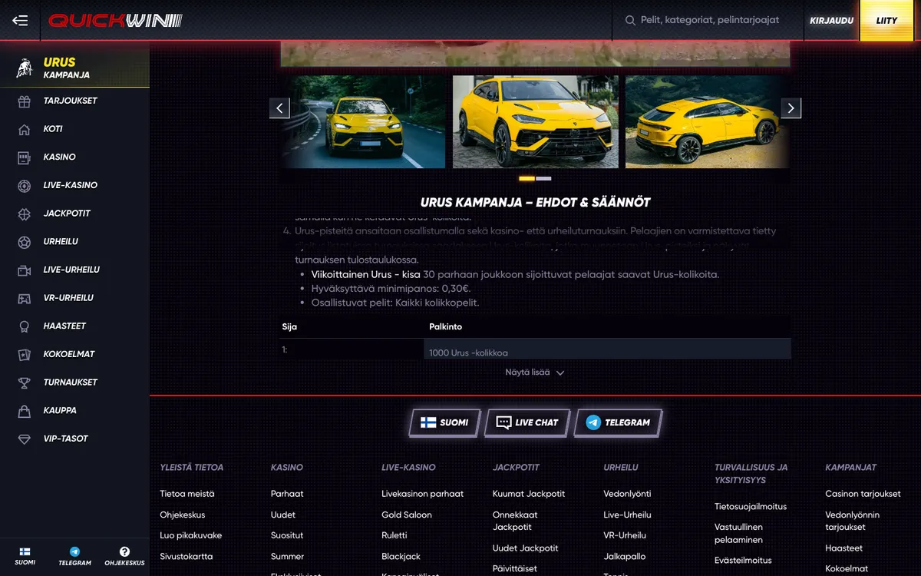Open Uudet Jackpotit link
The height and width of the screenshot is (576, 921).
(x=526, y=548)
